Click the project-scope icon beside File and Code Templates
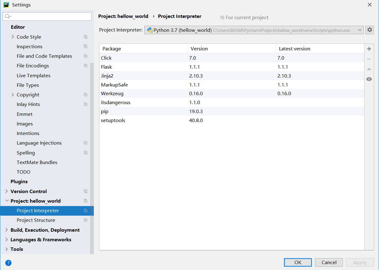Image resolution: width=379 pixels, height=270 pixels. click(86, 56)
